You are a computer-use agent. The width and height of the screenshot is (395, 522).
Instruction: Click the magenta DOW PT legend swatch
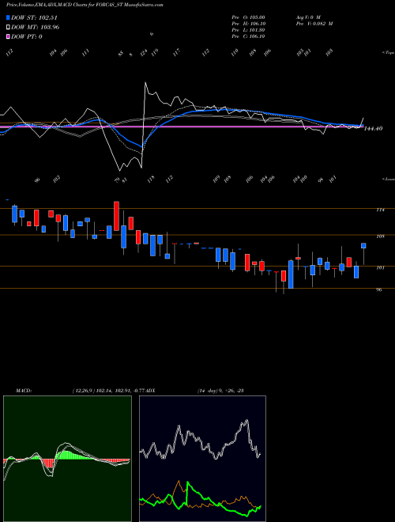point(8,36)
